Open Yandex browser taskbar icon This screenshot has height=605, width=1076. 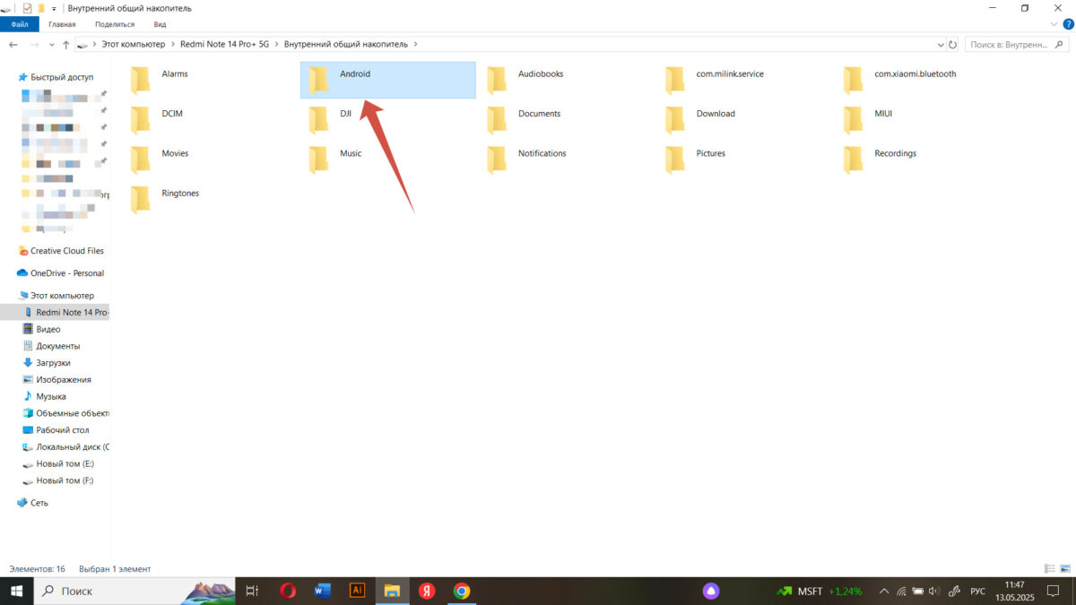(x=427, y=591)
